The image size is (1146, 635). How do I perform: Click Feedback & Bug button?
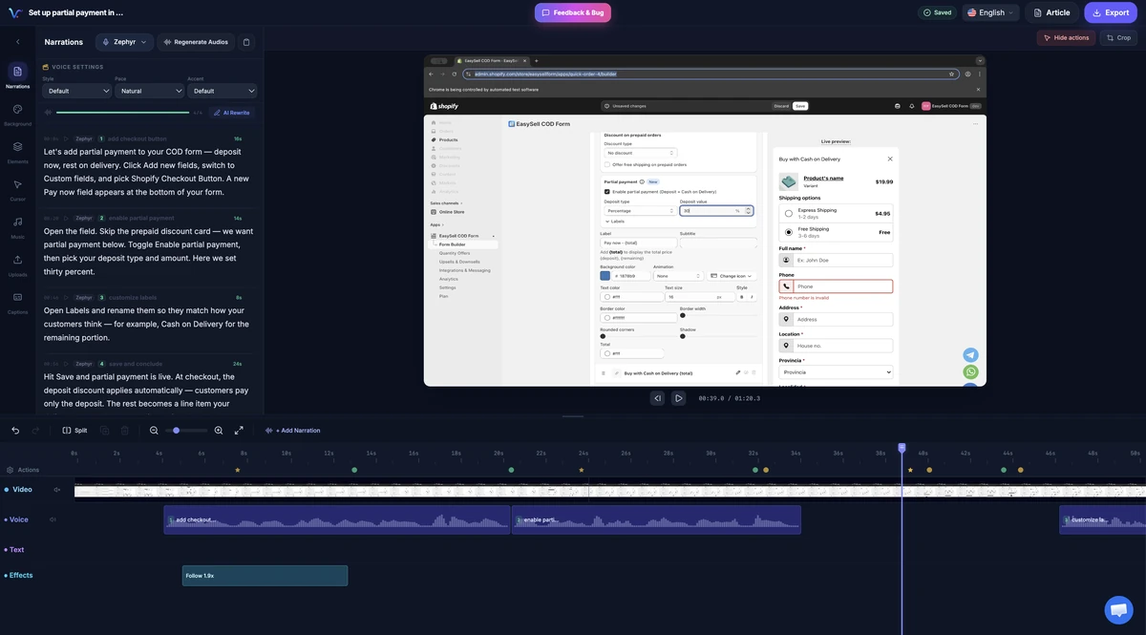point(573,12)
